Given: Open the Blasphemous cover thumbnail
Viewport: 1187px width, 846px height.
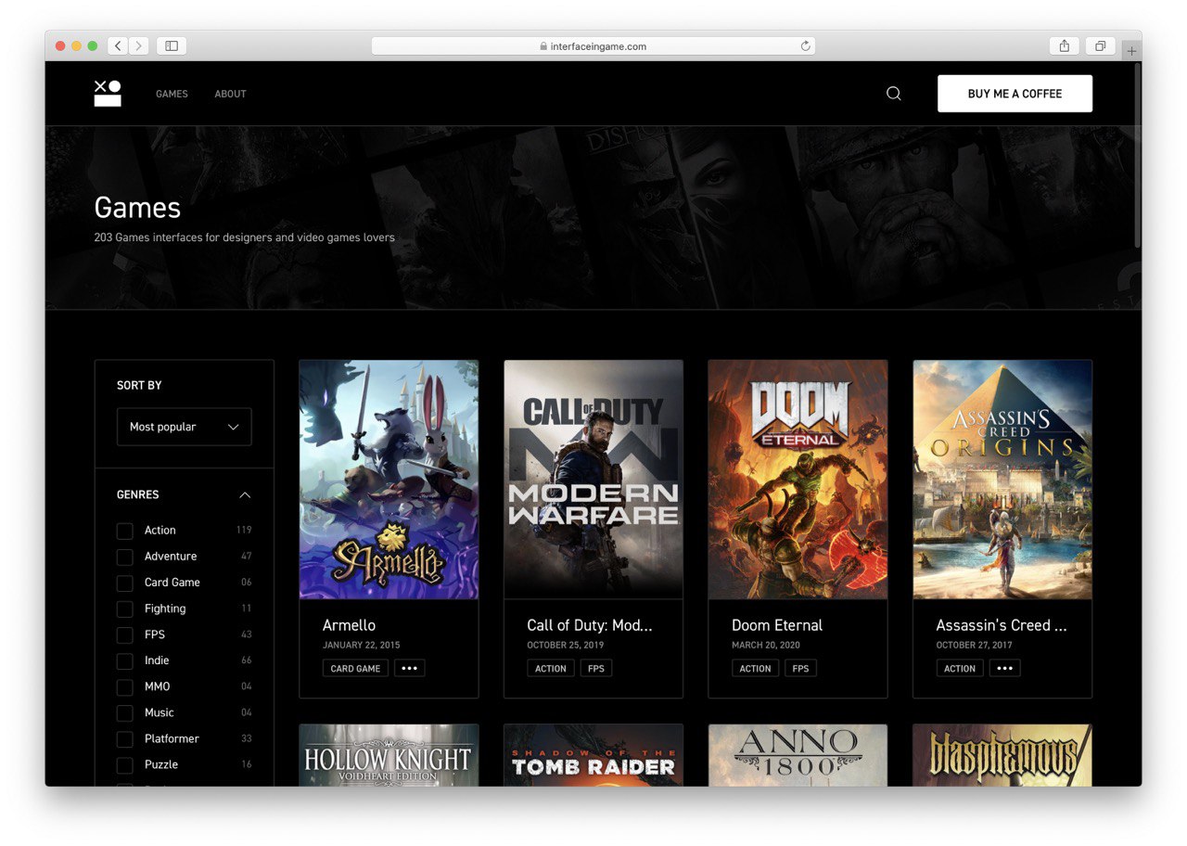Looking at the screenshot, I should pos(1002,755).
